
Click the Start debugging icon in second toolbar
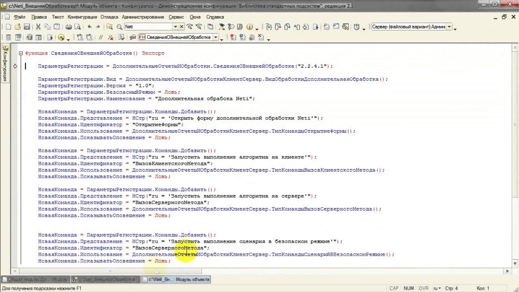pyautogui.click(x=50, y=37)
